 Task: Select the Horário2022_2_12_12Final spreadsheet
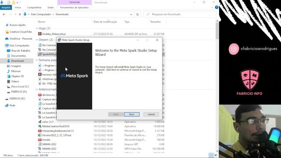tap(57, 135)
